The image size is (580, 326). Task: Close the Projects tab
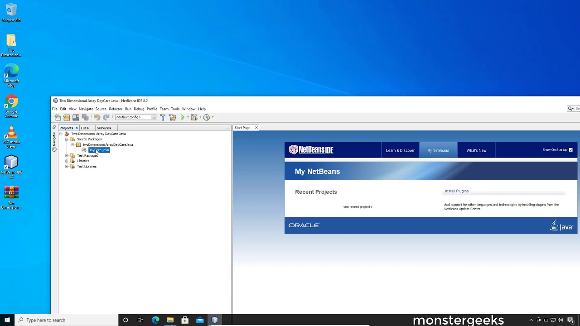(77, 128)
